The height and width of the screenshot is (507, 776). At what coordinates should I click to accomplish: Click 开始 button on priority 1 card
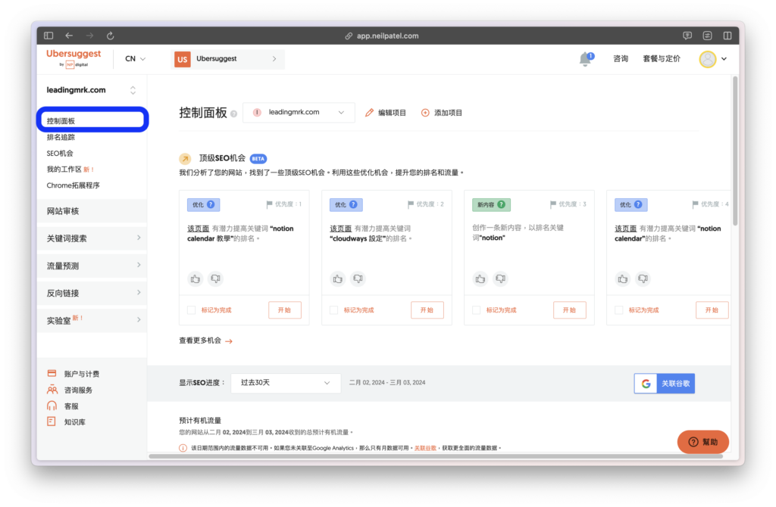[285, 309]
